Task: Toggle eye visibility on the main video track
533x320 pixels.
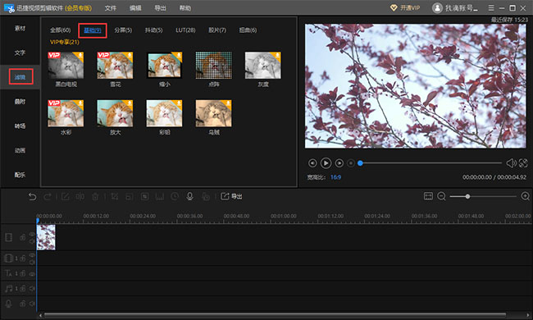Action: 32,235
